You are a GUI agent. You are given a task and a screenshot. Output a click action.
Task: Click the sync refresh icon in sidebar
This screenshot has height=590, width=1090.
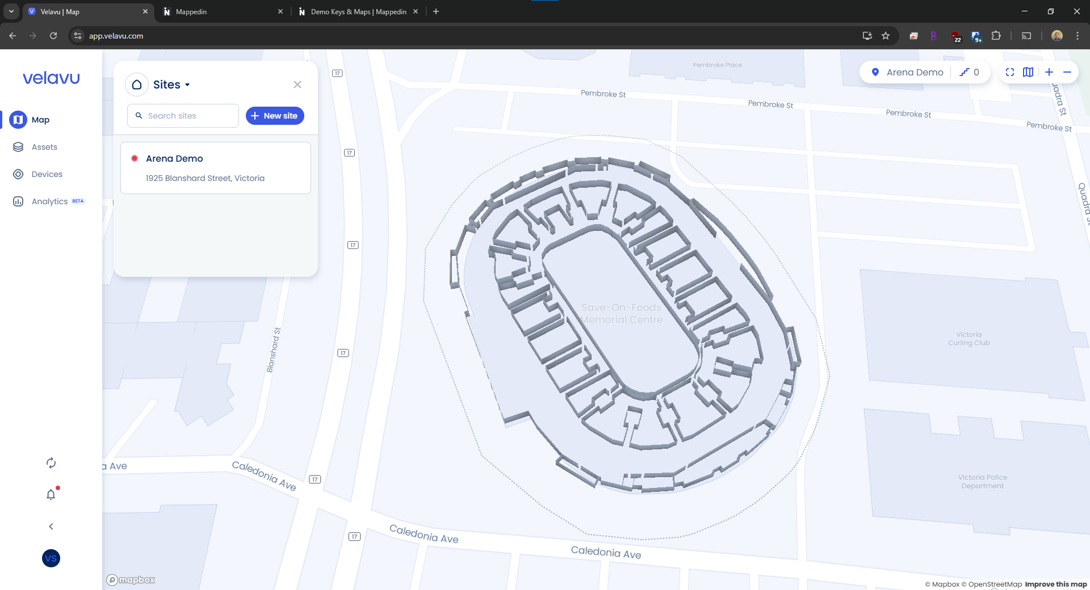[51, 463]
